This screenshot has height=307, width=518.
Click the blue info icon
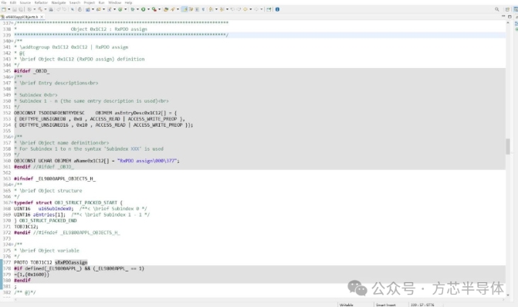coord(277,9)
